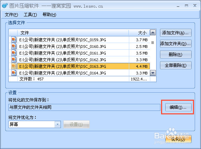Select the row for DSC_0159.JPG

pos(79,40)
